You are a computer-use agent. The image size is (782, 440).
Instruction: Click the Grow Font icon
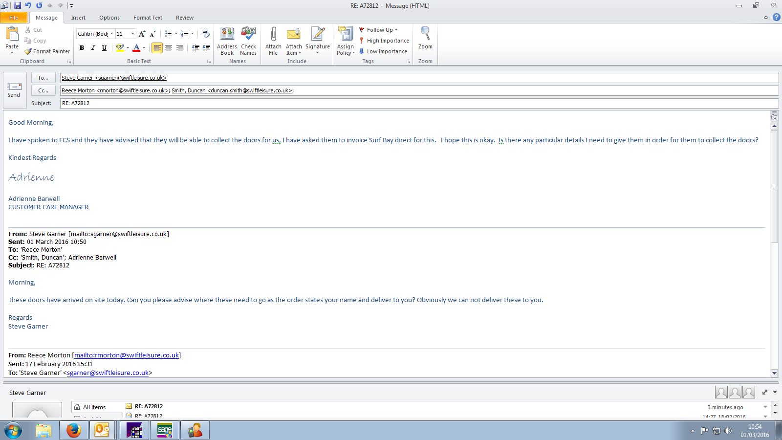(x=142, y=34)
